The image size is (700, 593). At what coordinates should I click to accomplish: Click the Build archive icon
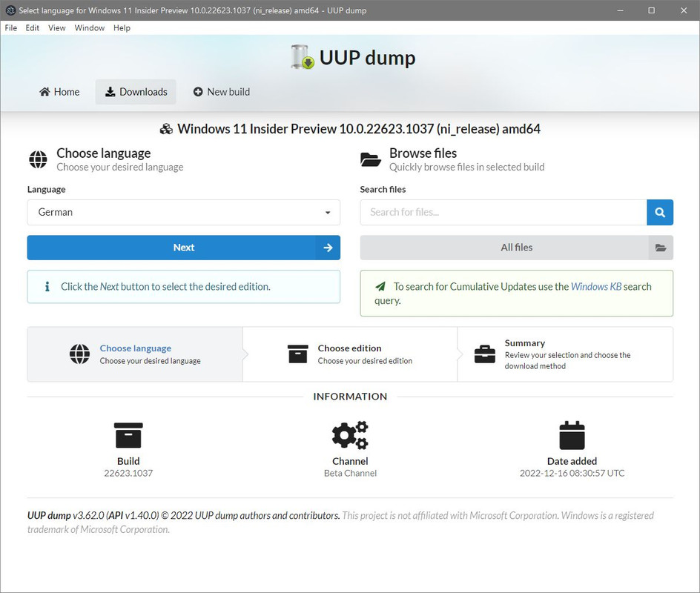(x=128, y=435)
